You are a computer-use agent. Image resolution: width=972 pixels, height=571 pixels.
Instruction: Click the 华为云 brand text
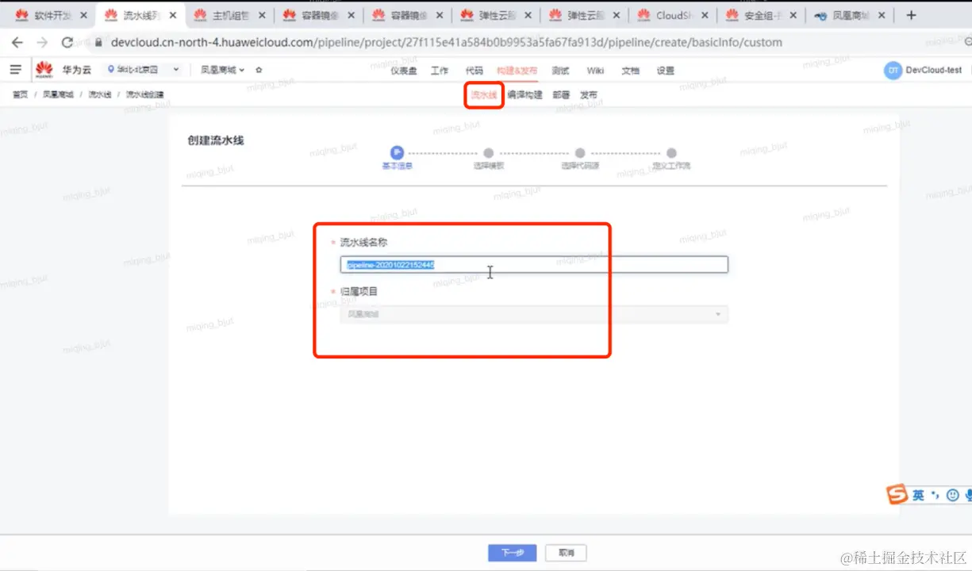77,71
